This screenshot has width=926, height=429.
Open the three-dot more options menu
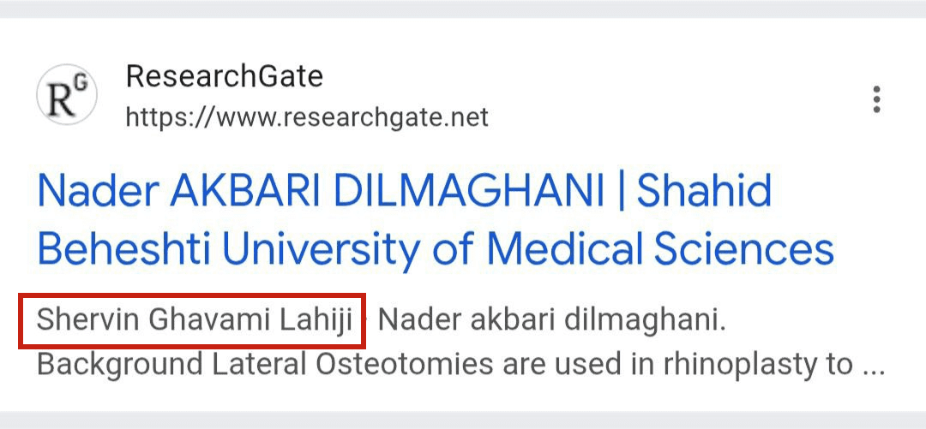tap(875, 99)
